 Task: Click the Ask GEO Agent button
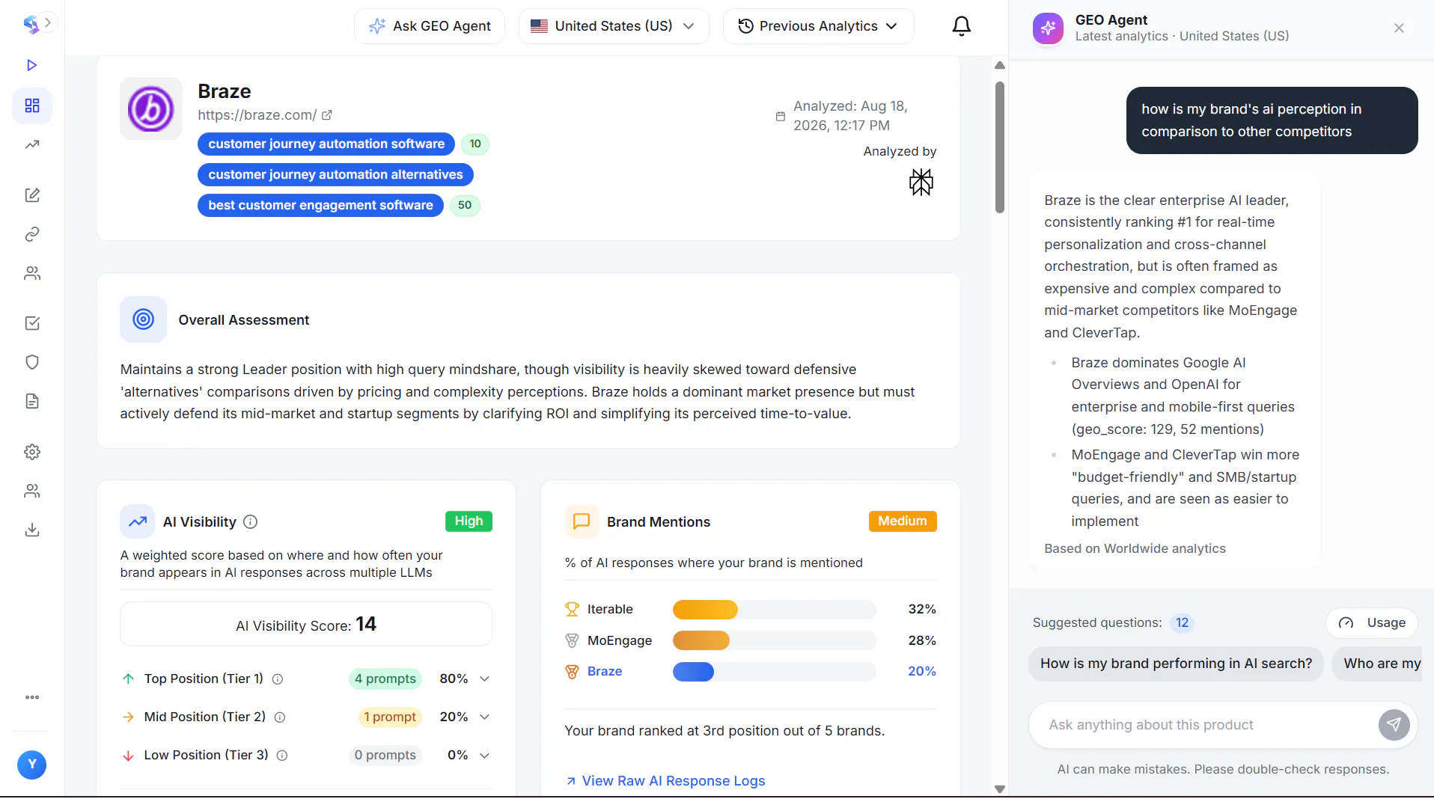click(x=430, y=26)
